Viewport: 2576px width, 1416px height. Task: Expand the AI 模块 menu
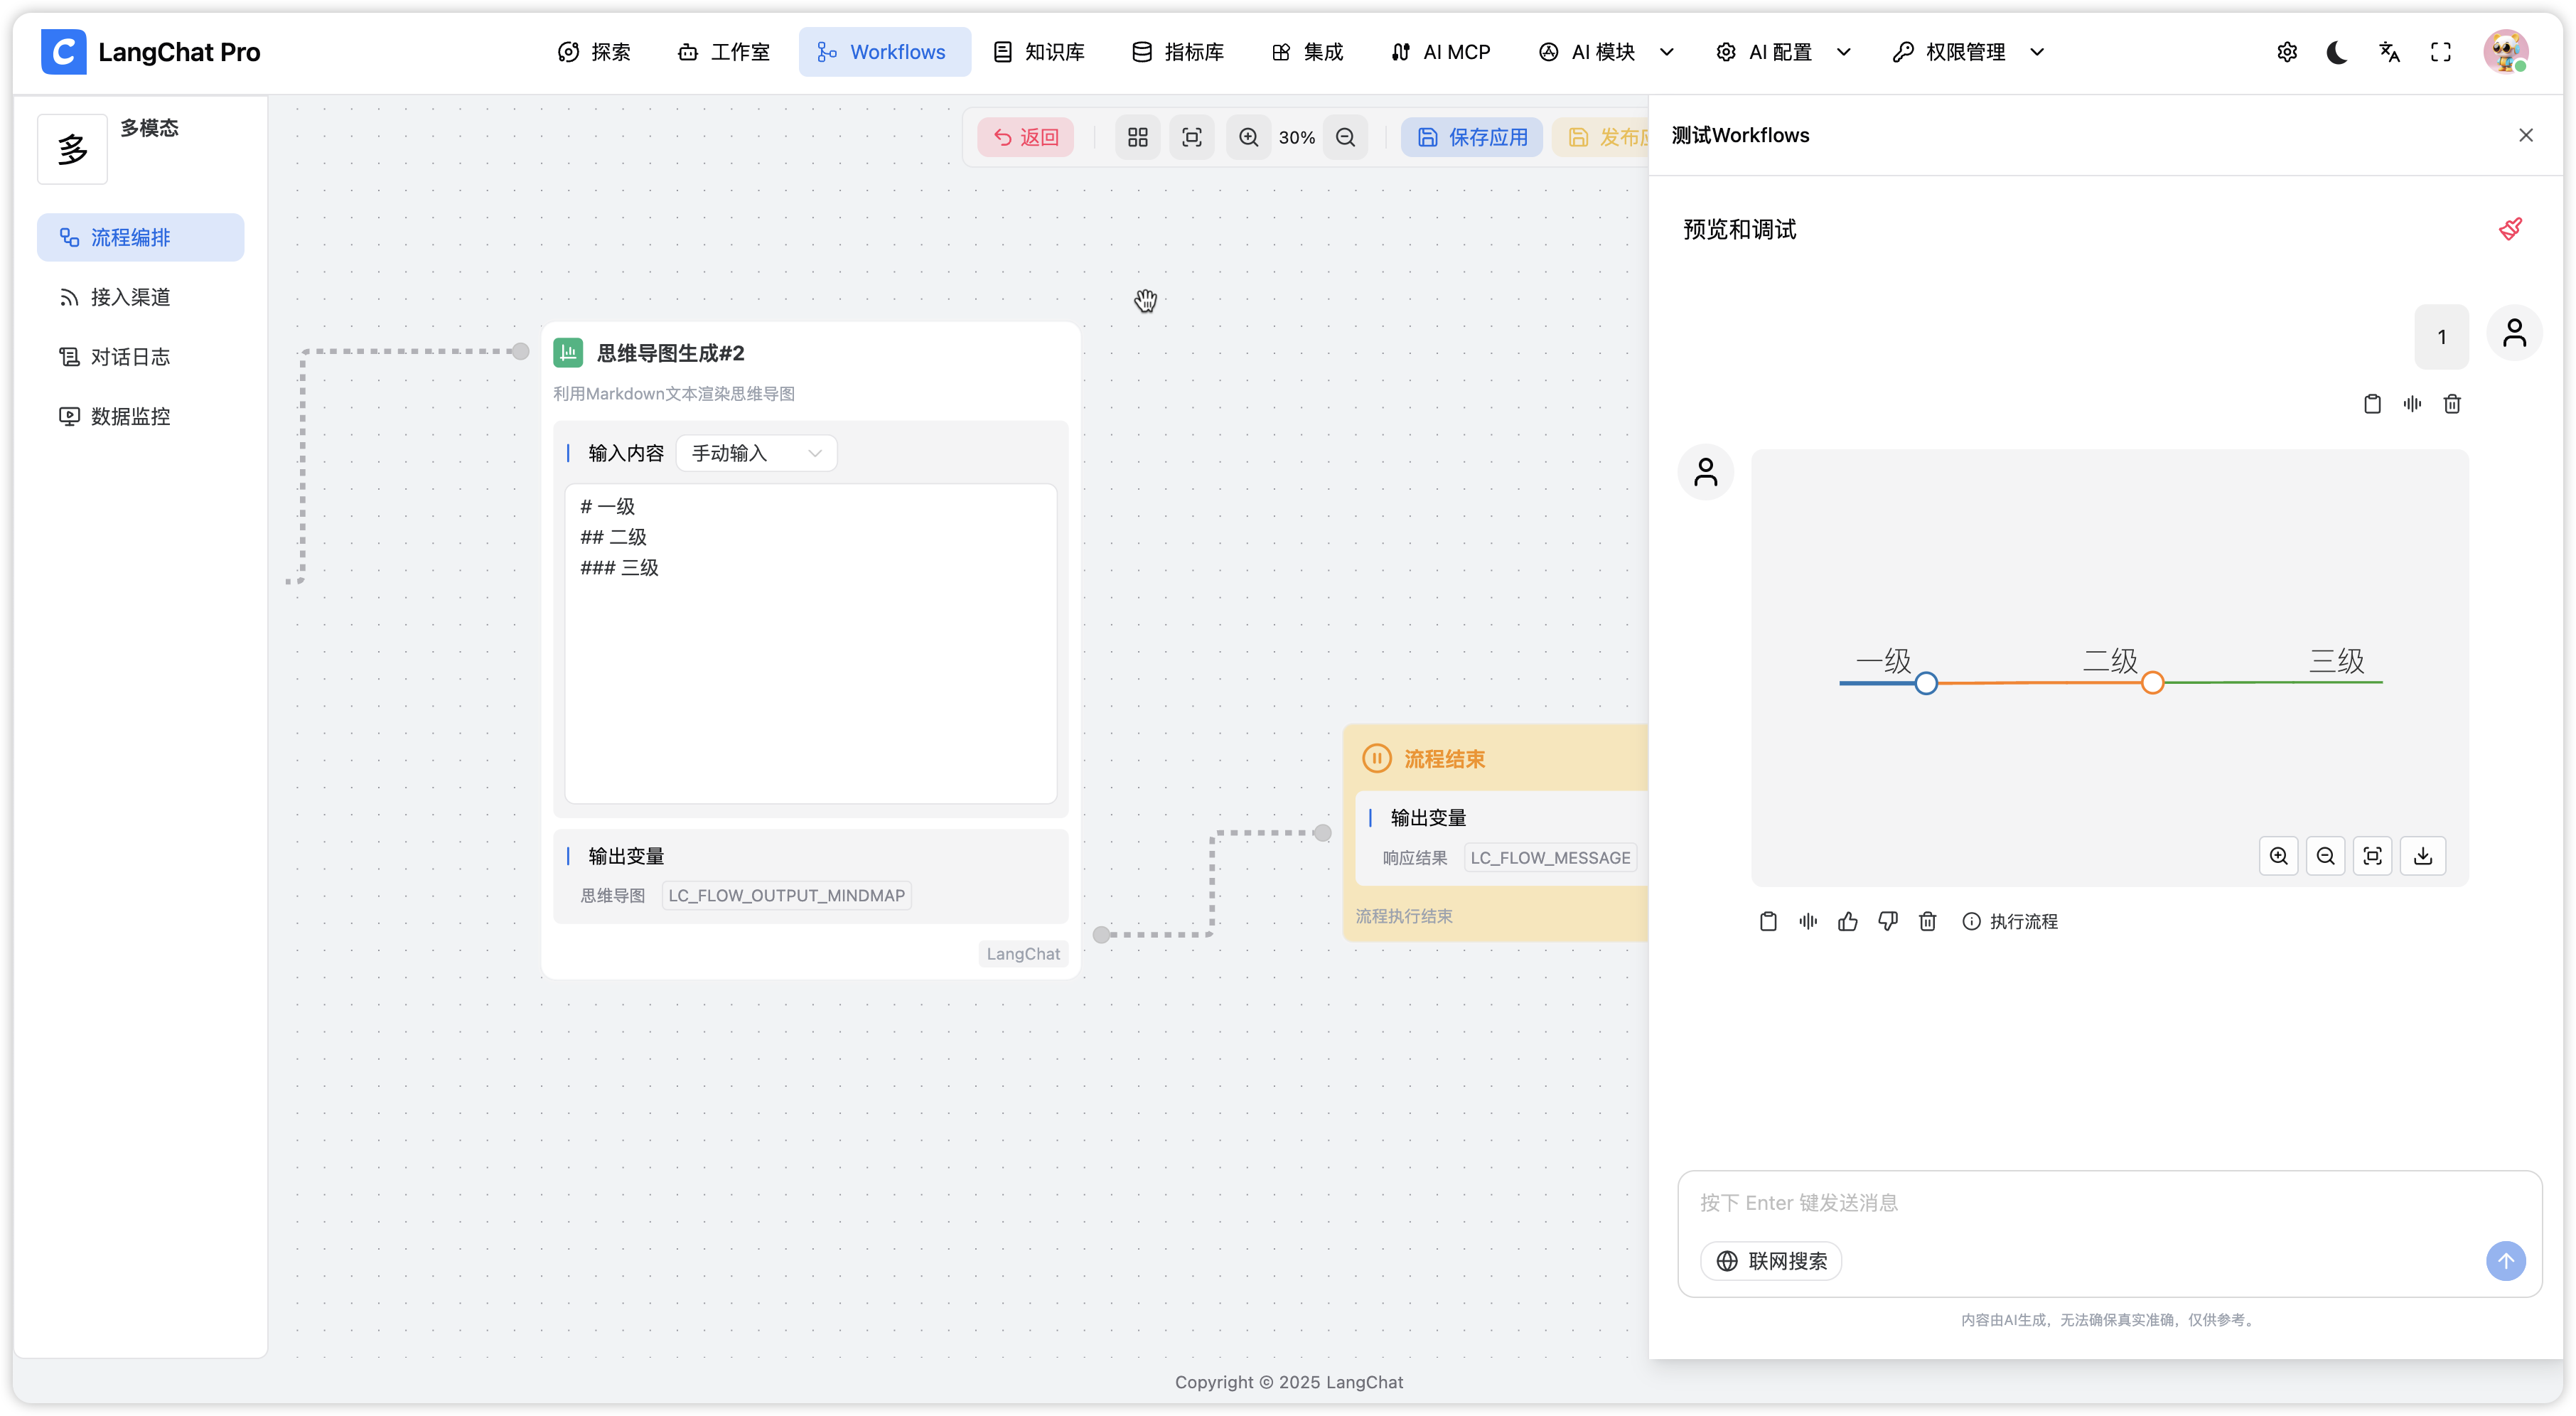tap(1605, 52)
